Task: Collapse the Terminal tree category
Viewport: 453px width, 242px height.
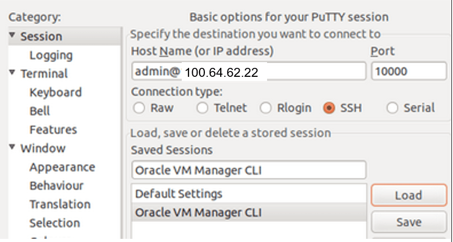Action: pos(12,73)
